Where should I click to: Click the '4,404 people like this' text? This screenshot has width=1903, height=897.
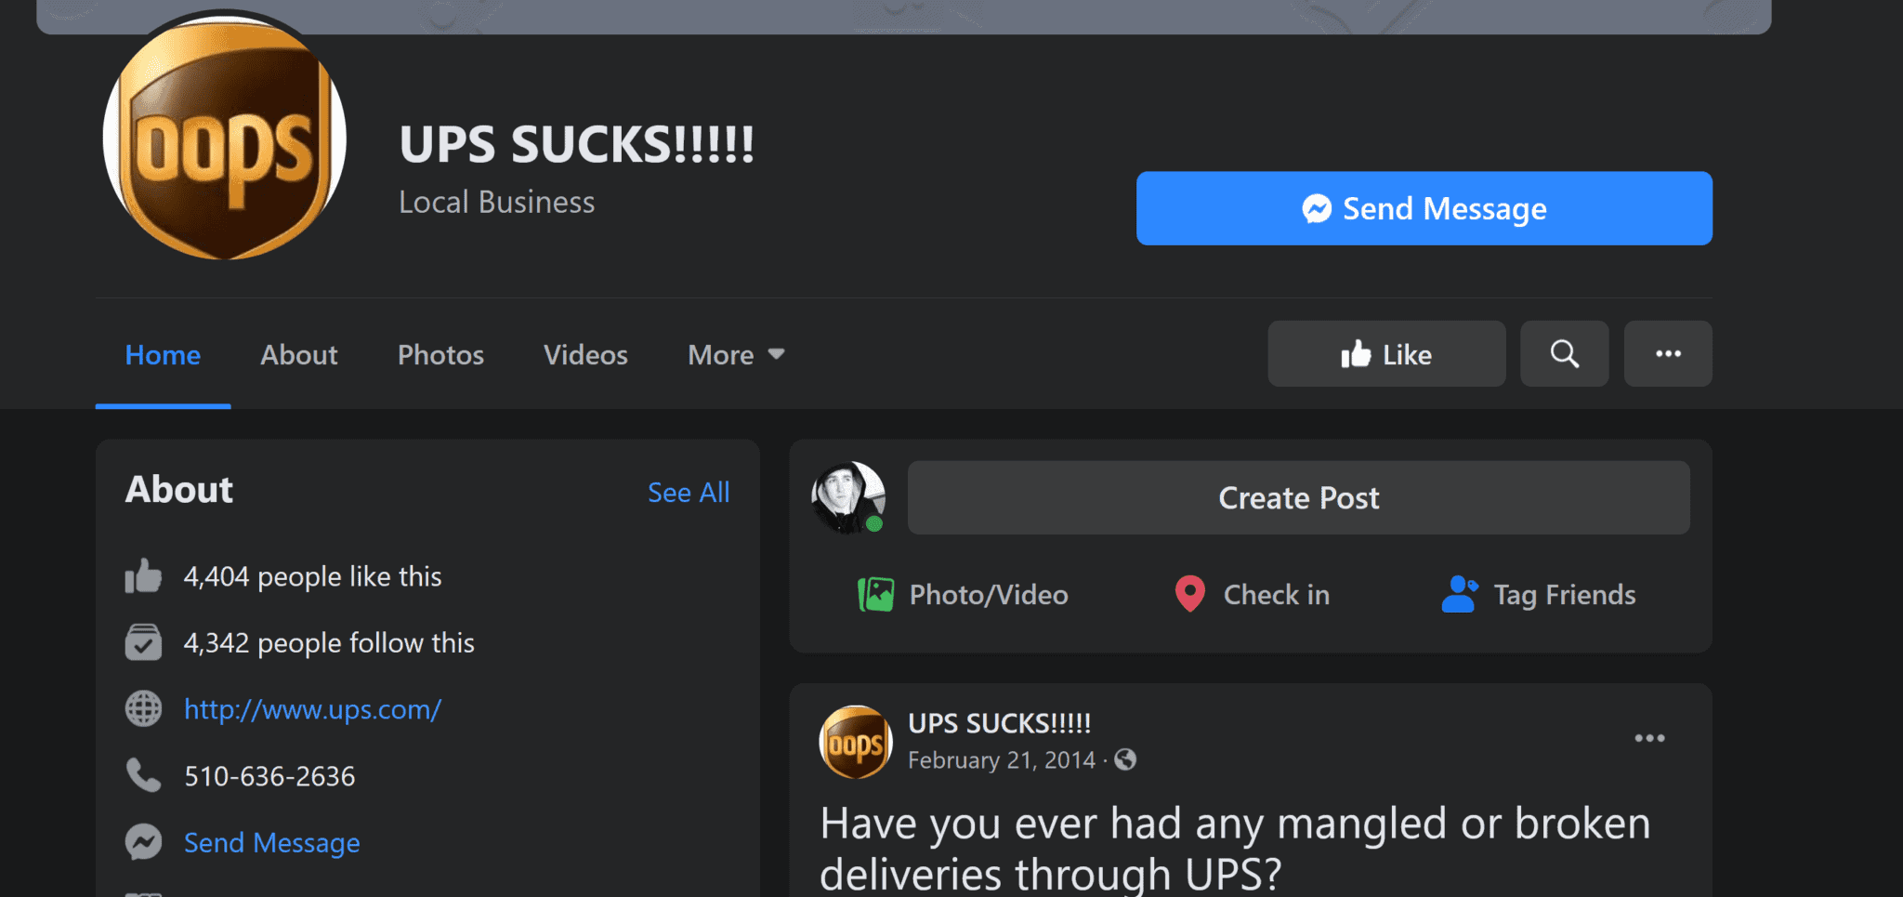tap(312, 576)
